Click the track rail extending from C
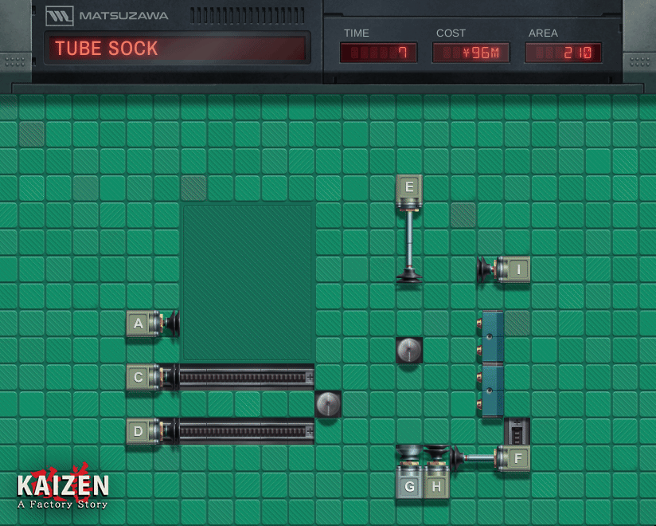656x526 pixels. [247, 377]
